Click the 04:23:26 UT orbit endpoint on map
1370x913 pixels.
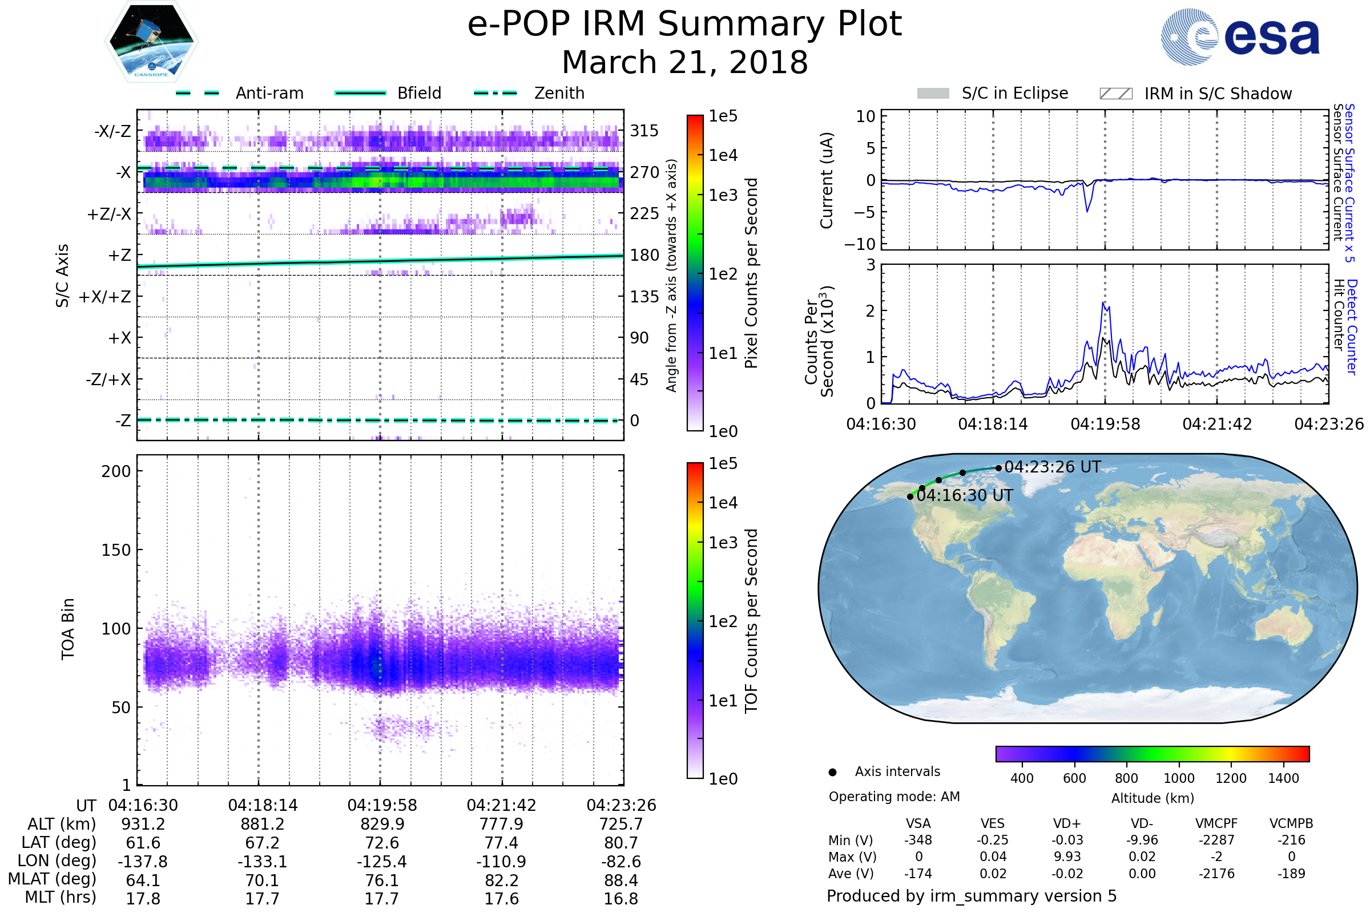[x=998, y=467]
